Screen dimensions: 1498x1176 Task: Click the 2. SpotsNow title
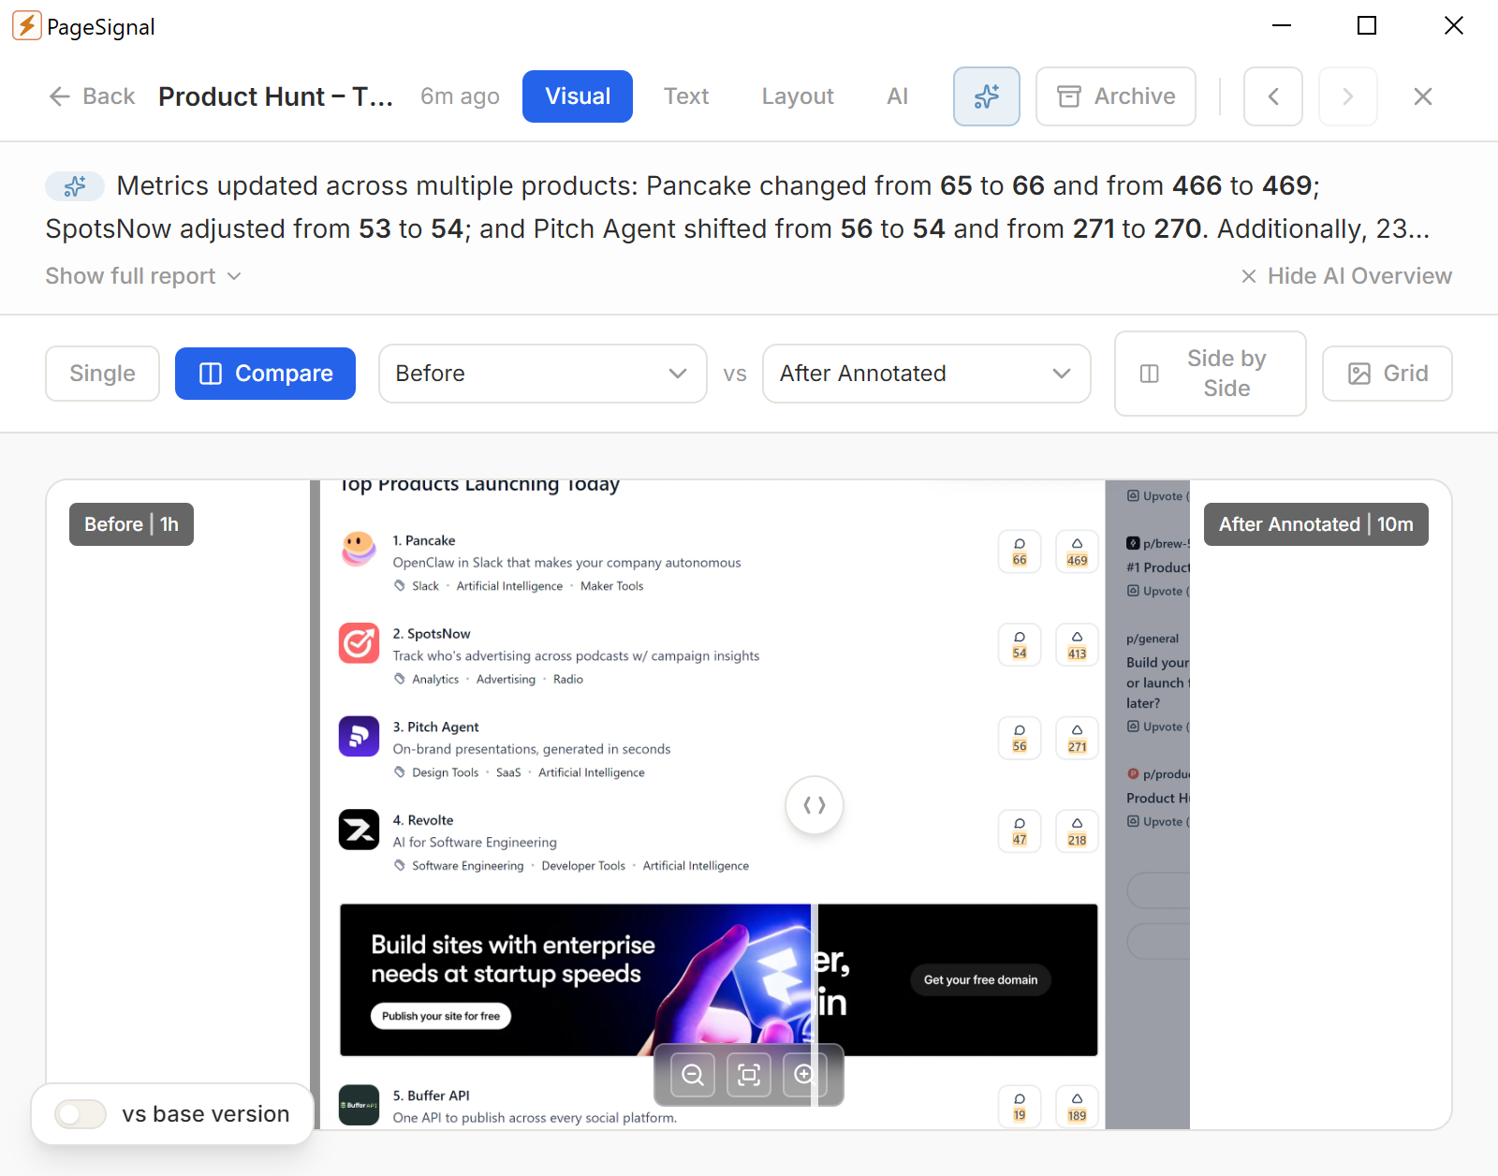tap(432, 634)
